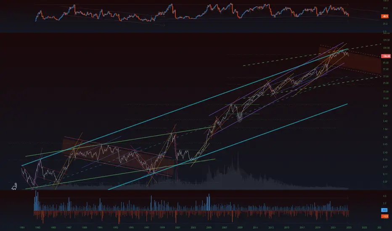Click the 2.0 level on bottom indicator scale
Screen dimensions: 392x231
point(385,204)
